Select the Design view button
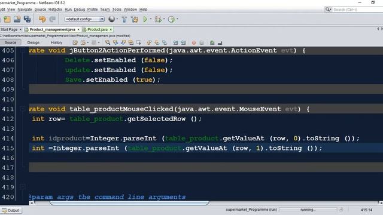Image resolution: width=383 pixels, height=215 pixels. tap(34, 42)
